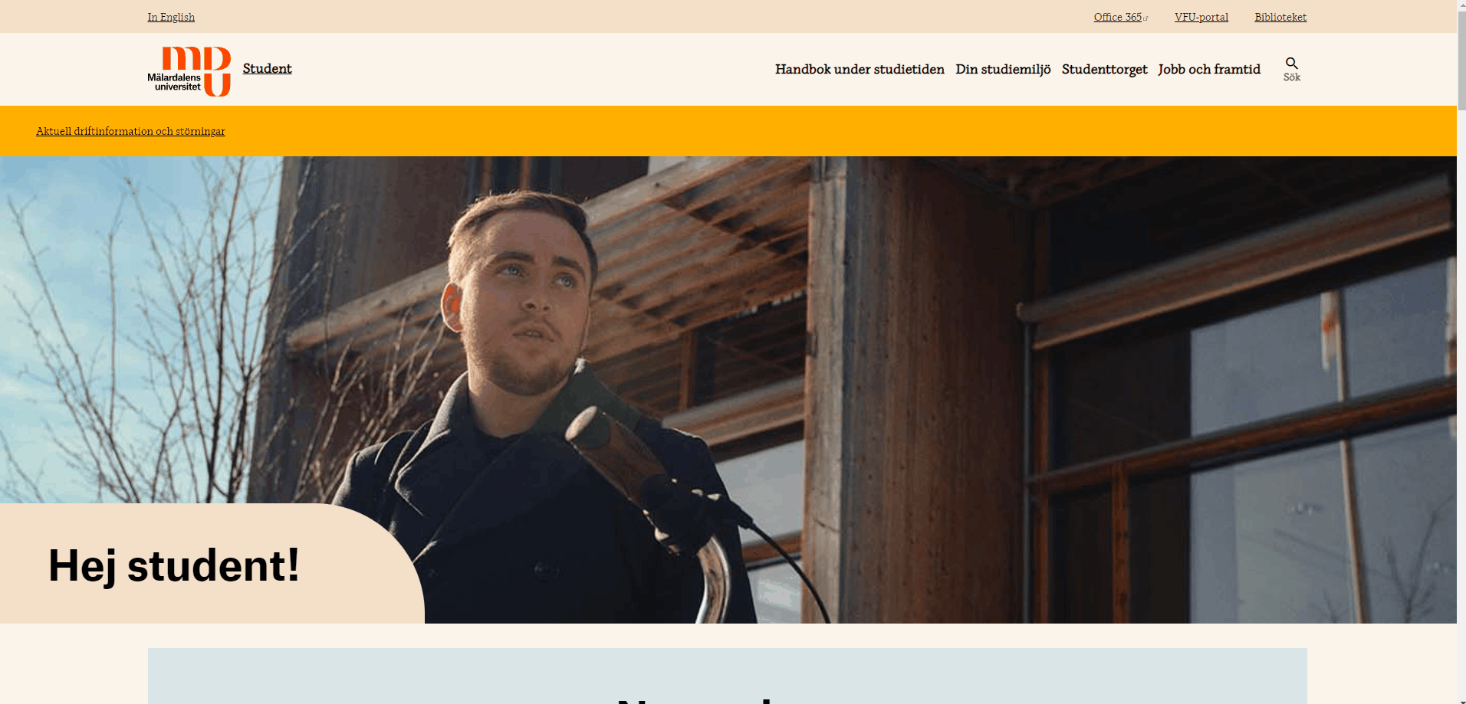Click external-link icon beside Office 365
Image resolution: width=1466 pixels, height=704 pixels.
(1146, 18)
